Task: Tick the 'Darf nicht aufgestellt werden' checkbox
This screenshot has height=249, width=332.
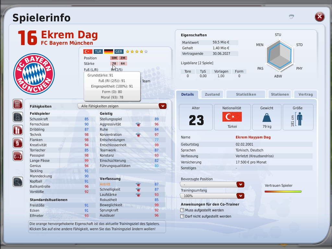Action: pyautogui.click(x=182, y=216)
